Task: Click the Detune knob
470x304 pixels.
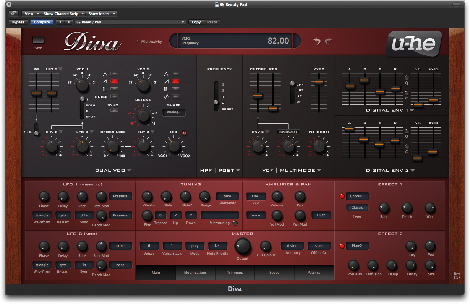Action: [x=143, y=115]
